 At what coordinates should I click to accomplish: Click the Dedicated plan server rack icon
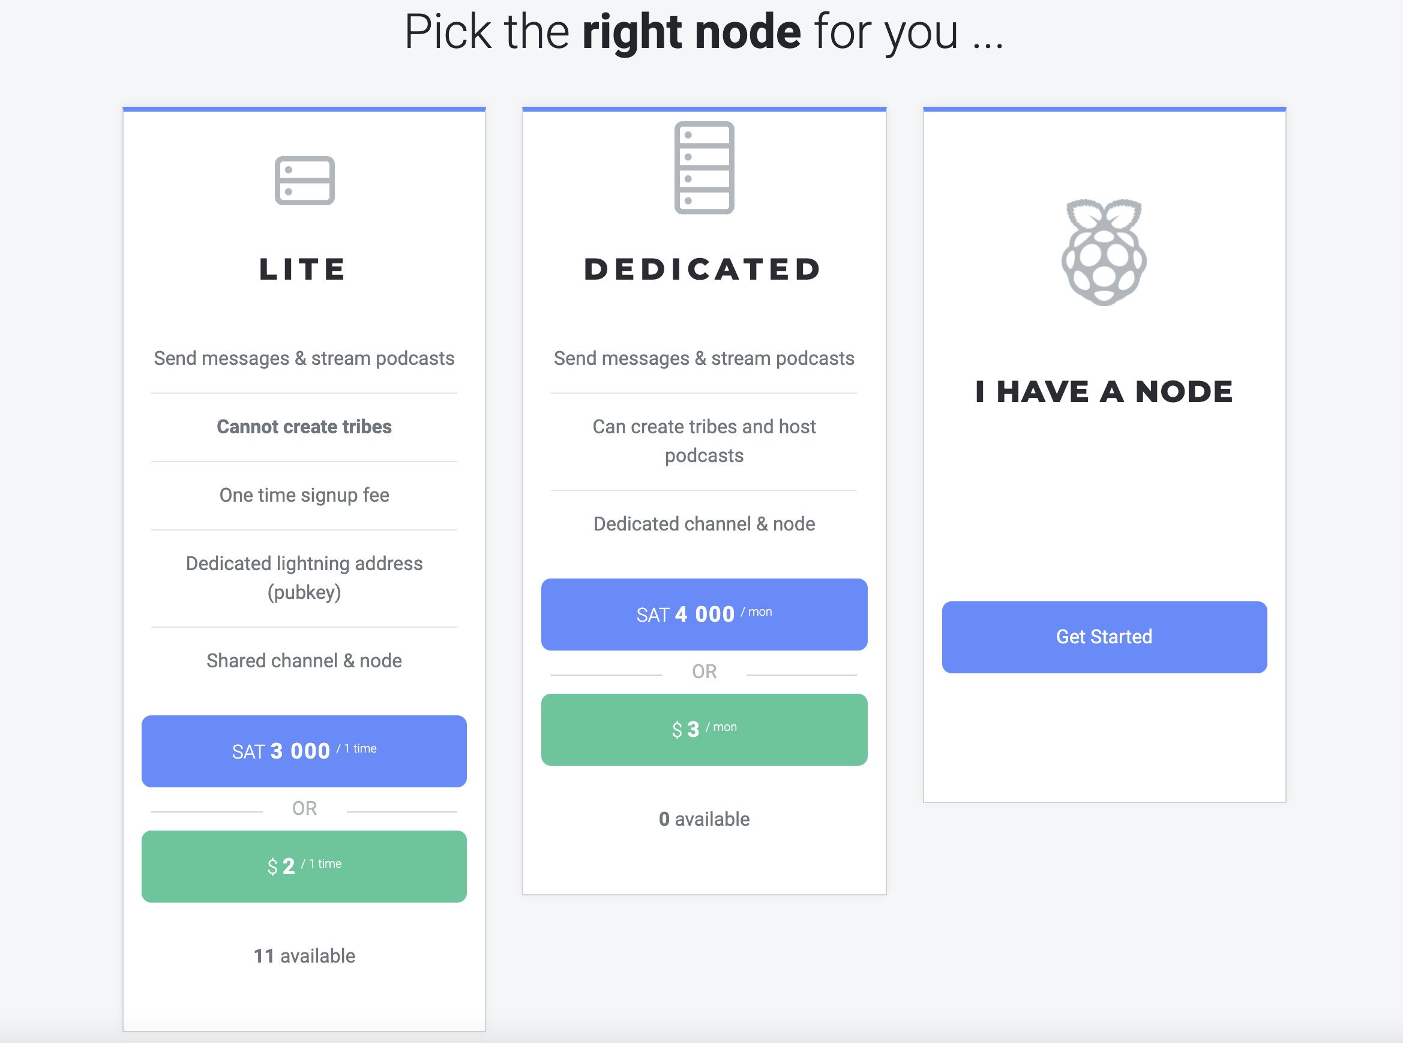(704, 167)
